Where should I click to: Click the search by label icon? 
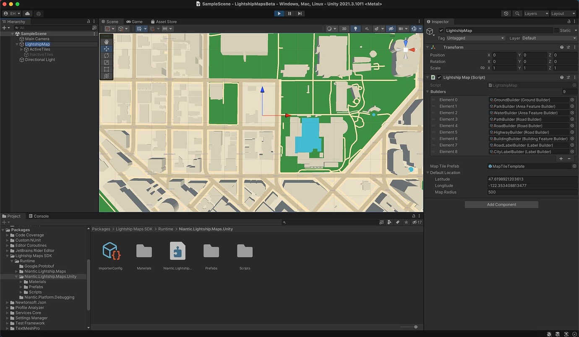pos(398,222)
